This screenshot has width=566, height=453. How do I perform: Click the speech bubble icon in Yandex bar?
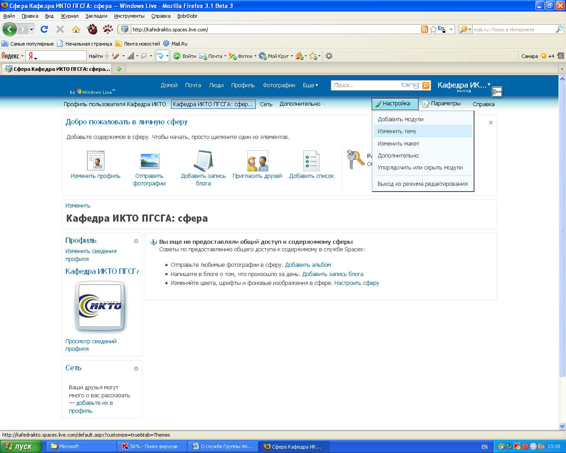(144, 56)
